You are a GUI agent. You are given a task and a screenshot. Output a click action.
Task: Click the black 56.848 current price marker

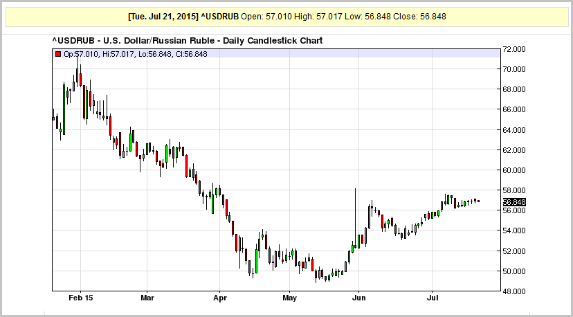tap(514, 202)
